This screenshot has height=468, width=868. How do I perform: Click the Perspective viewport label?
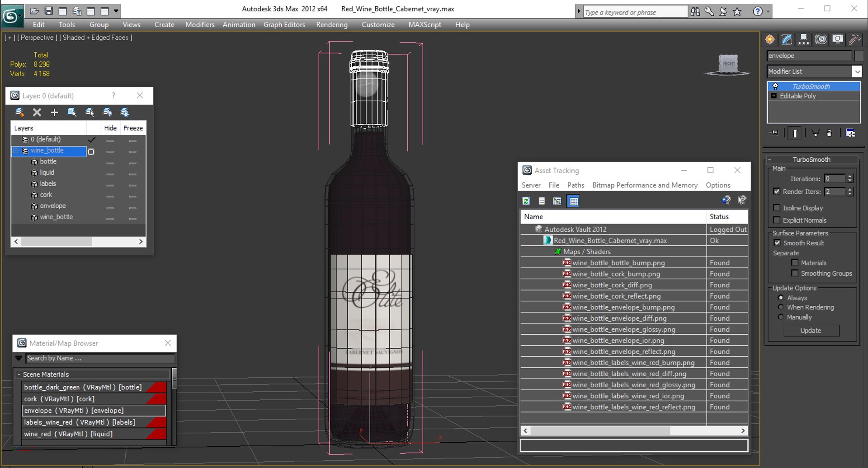tap(37, 37)
